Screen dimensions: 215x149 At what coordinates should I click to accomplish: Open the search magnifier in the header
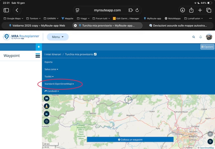193,37
